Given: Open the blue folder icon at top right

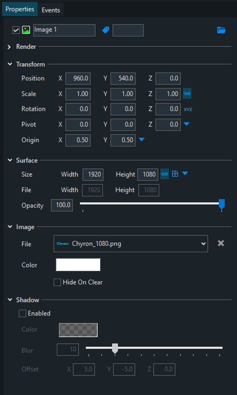Looking at the screenshot, I should point(221,30).
